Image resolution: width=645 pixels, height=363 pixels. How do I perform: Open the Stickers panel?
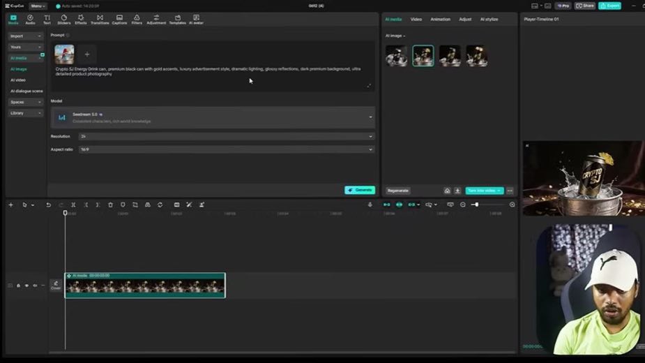pos(63,20)
